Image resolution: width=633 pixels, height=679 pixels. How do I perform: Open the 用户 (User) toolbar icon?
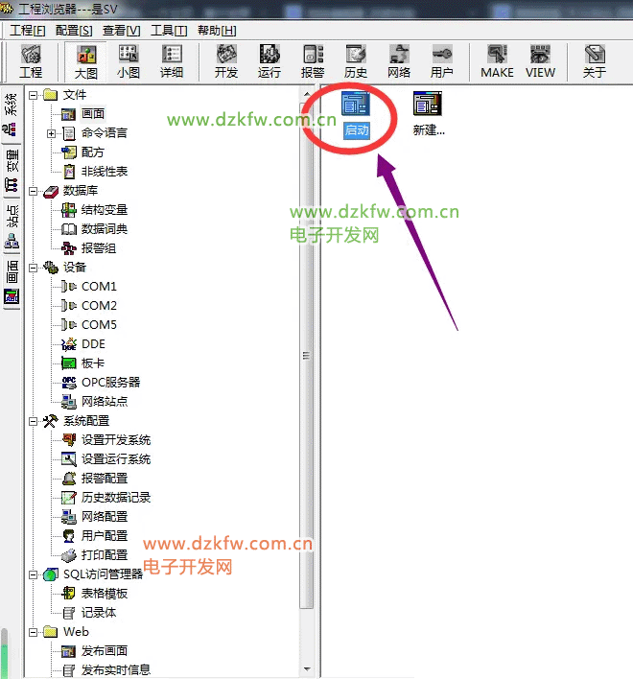click(442, 61)
